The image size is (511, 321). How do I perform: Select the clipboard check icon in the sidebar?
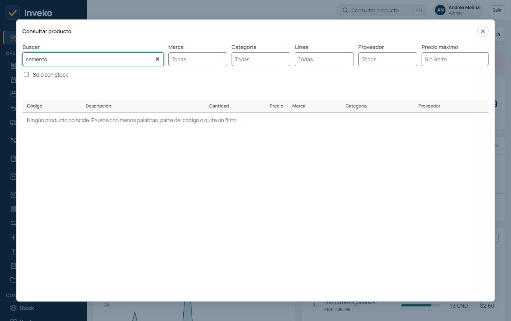click(x=13, y=266)
